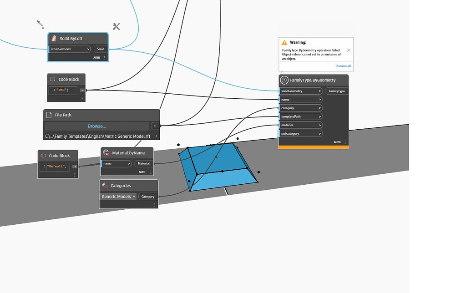Open the Generic Models category dropdown
Screen dimensions: 466x293
point(118,196)
